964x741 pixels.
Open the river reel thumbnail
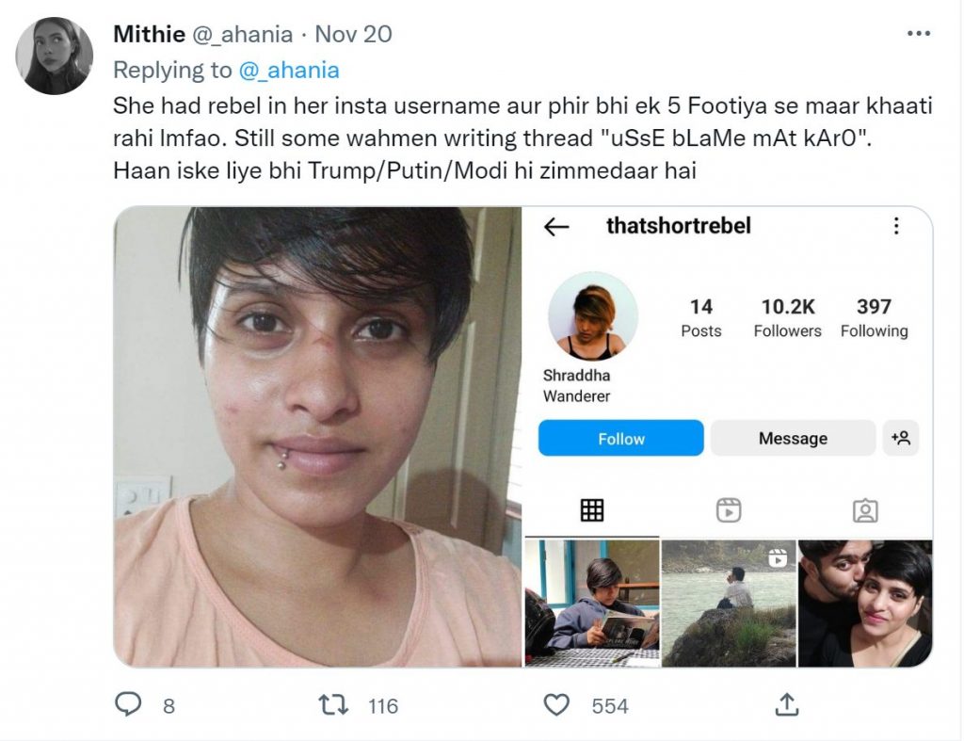[x=729, y=604]
